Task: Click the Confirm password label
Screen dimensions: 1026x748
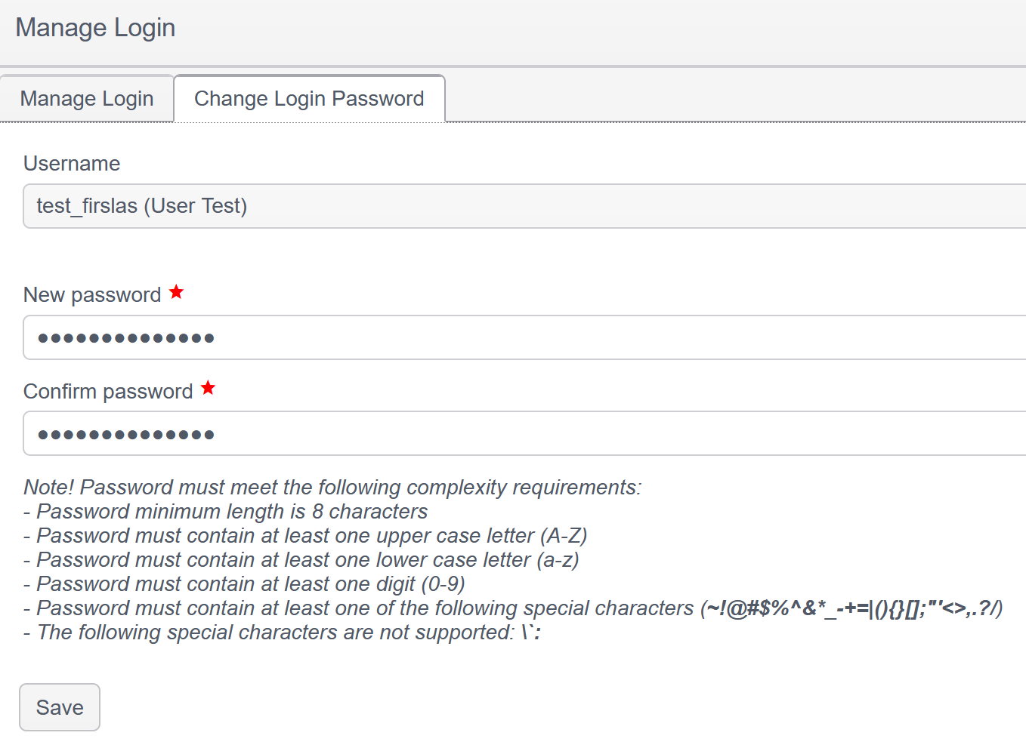Action: click(x=108, y=392)
